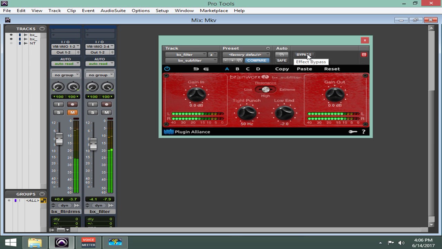The image size is (442, 249).
Task: Open the bx_filter no group dropdown
Action: [100, 75]
